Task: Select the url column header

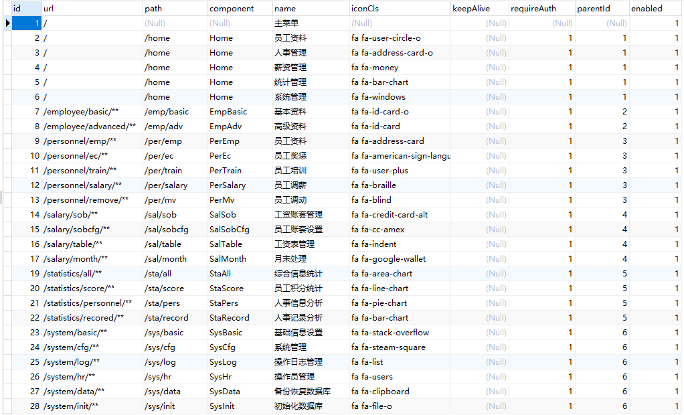Action: 92,8
